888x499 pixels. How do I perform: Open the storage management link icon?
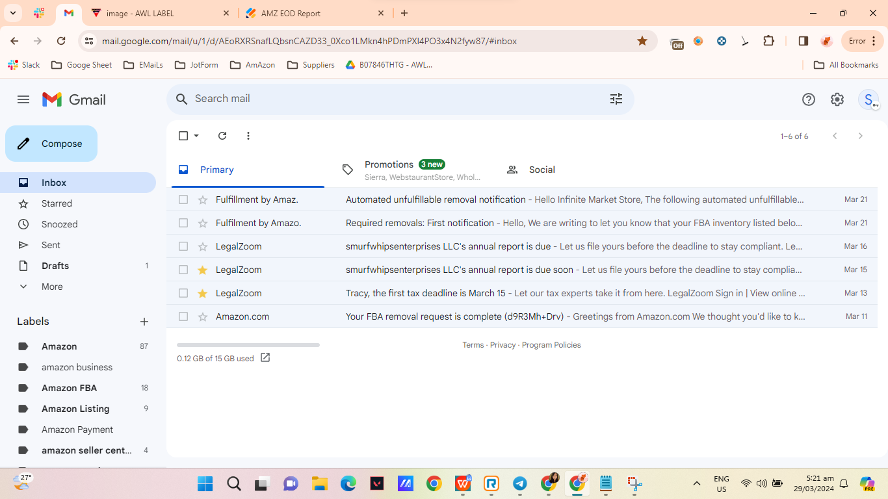click(265, 357)
